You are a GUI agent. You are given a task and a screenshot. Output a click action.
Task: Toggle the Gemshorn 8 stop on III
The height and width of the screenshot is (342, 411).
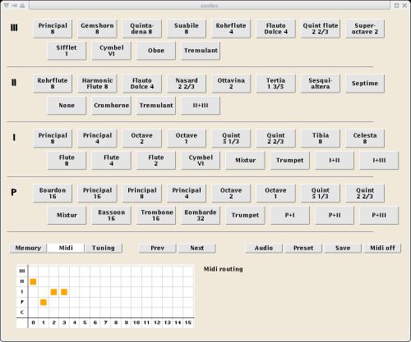pos(97,29)
